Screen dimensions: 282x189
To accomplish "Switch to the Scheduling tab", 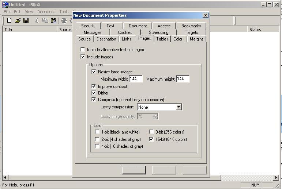I will point(159,32).
